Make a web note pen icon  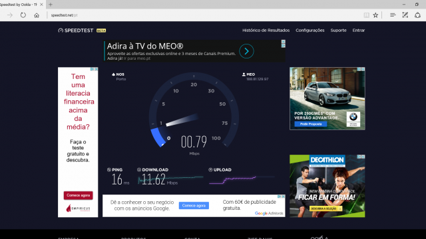click(405, 15)
